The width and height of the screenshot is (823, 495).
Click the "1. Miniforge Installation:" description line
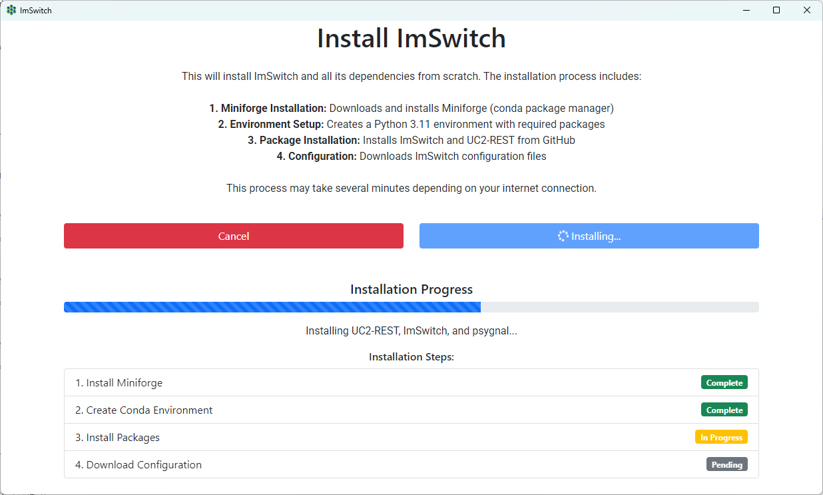[x=411, y=108]
